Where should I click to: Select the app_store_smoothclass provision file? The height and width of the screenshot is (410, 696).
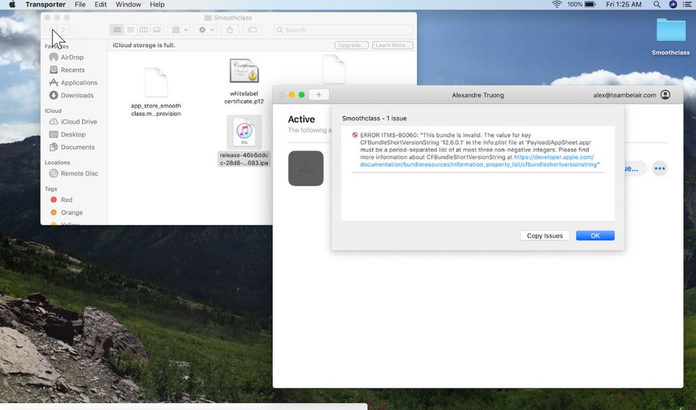[156, 91]
